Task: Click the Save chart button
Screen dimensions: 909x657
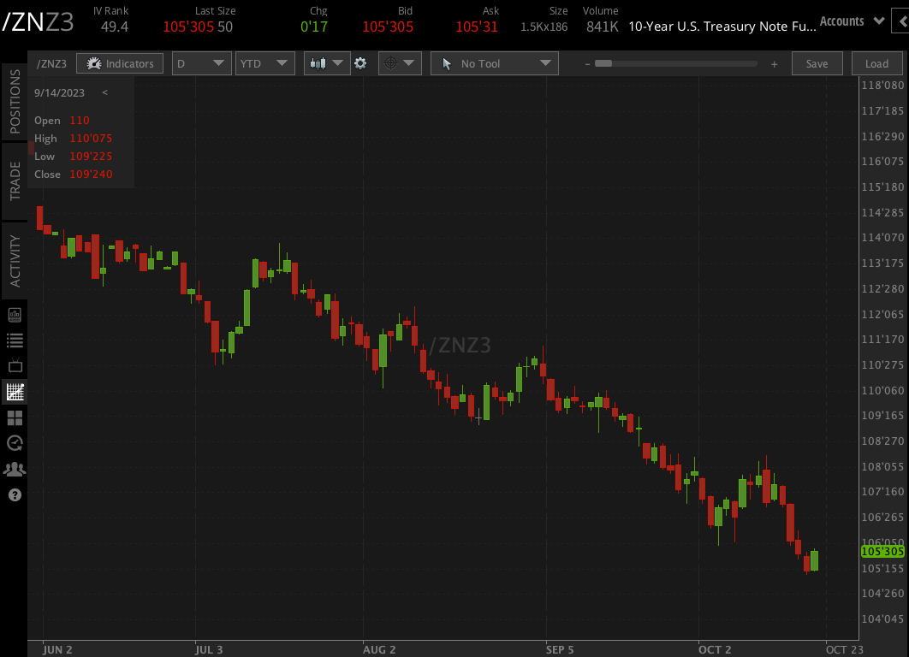Action: point(817,63)
